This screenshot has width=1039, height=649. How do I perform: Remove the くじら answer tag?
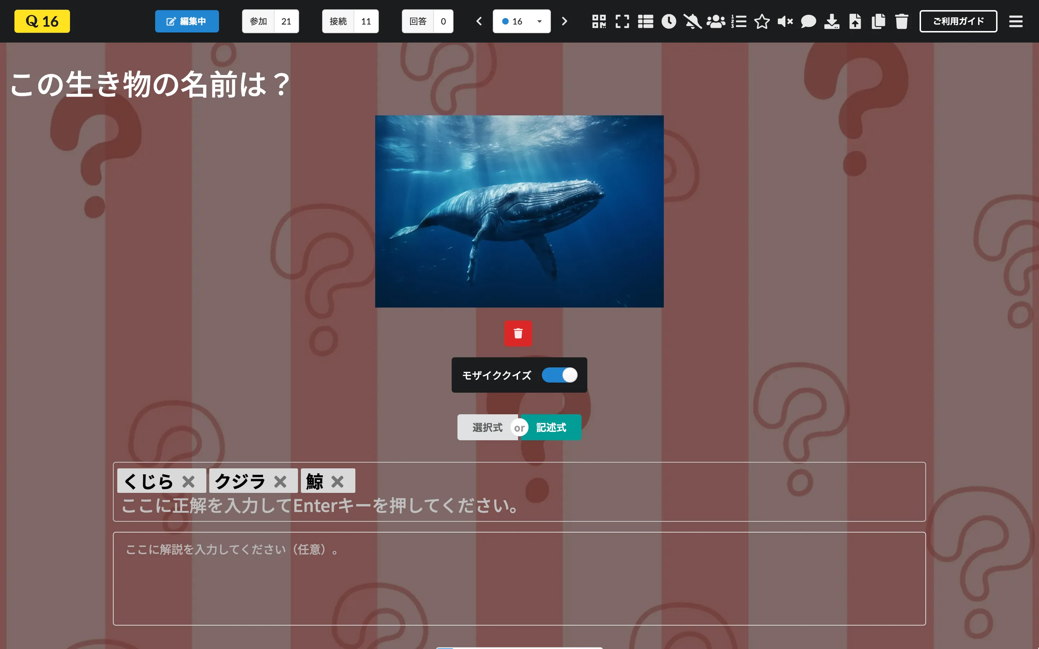pos(189,481)
